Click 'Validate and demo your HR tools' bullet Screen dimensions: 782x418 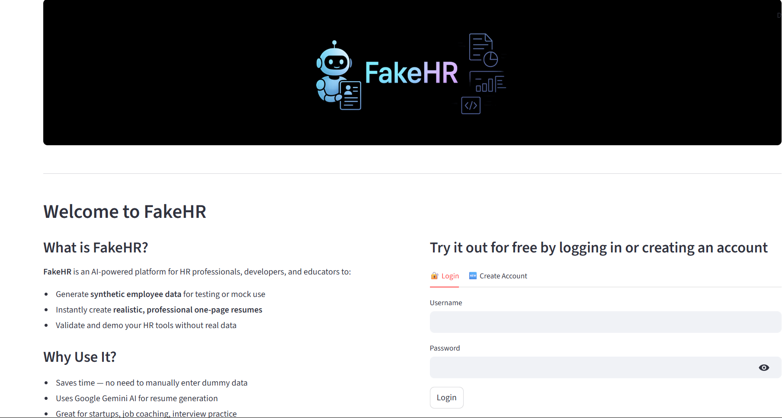tap(146, 325)
